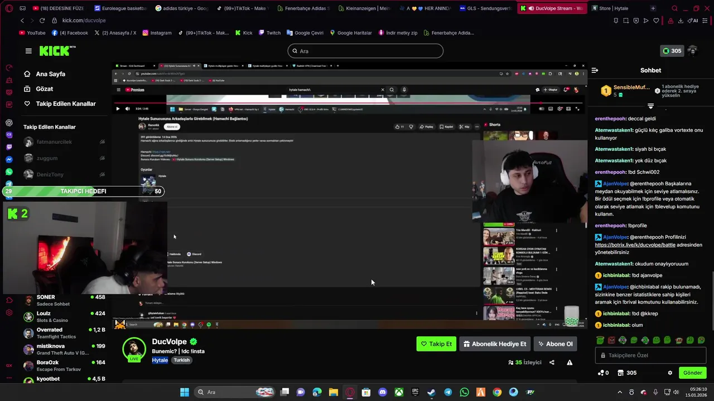Image resolution: width=714 pixels, height=401 pixels.
Task: Open Windows Start menu
Action: click(x=184, y=392)
